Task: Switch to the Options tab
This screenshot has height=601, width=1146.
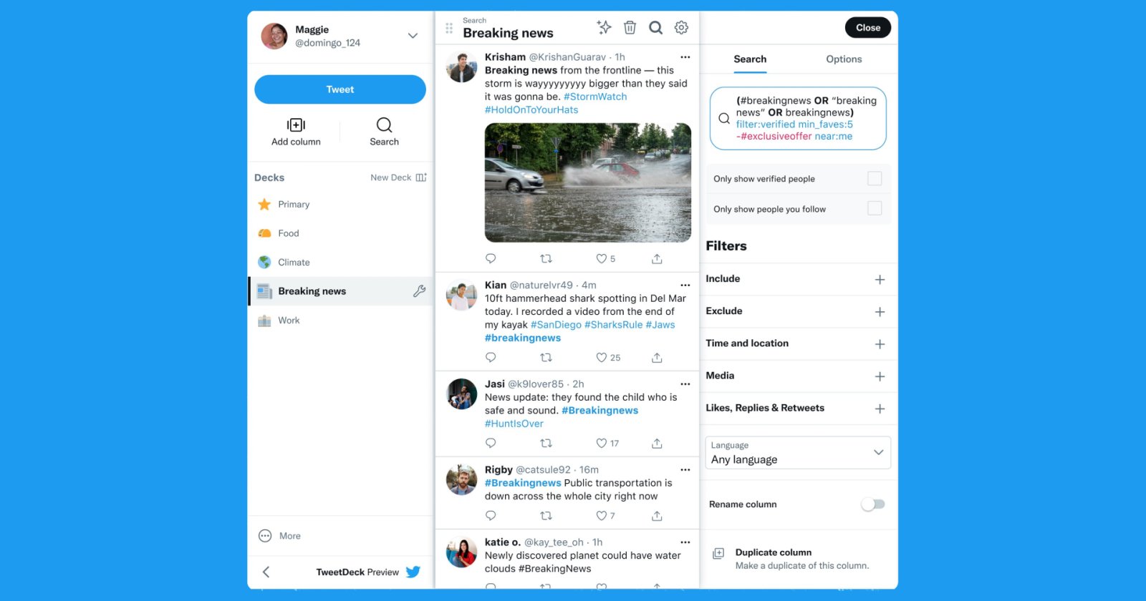Action: (844, 59)
